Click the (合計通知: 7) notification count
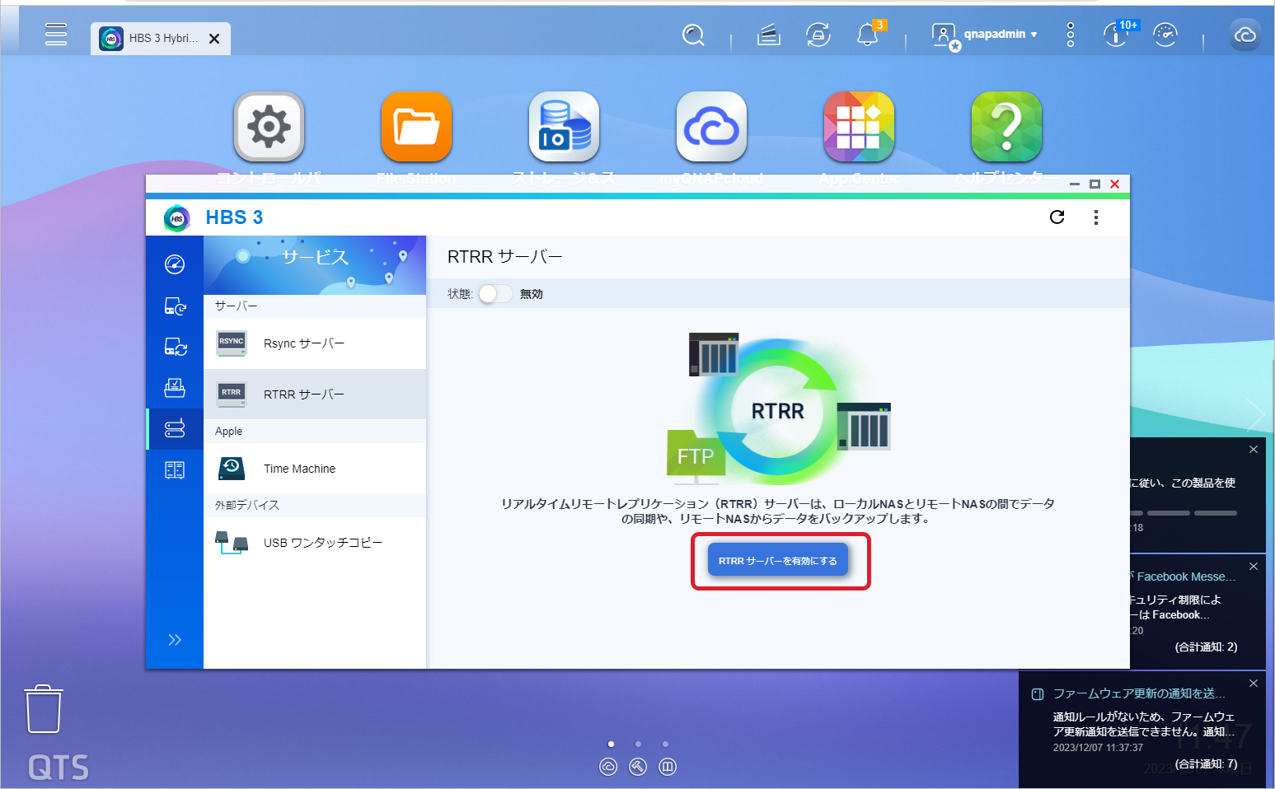 click(1206, 764)
